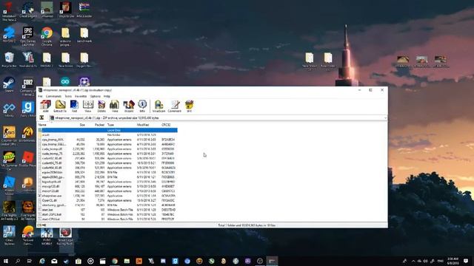
Task: Select the folder row of type File folder
Action: [107, 134]
